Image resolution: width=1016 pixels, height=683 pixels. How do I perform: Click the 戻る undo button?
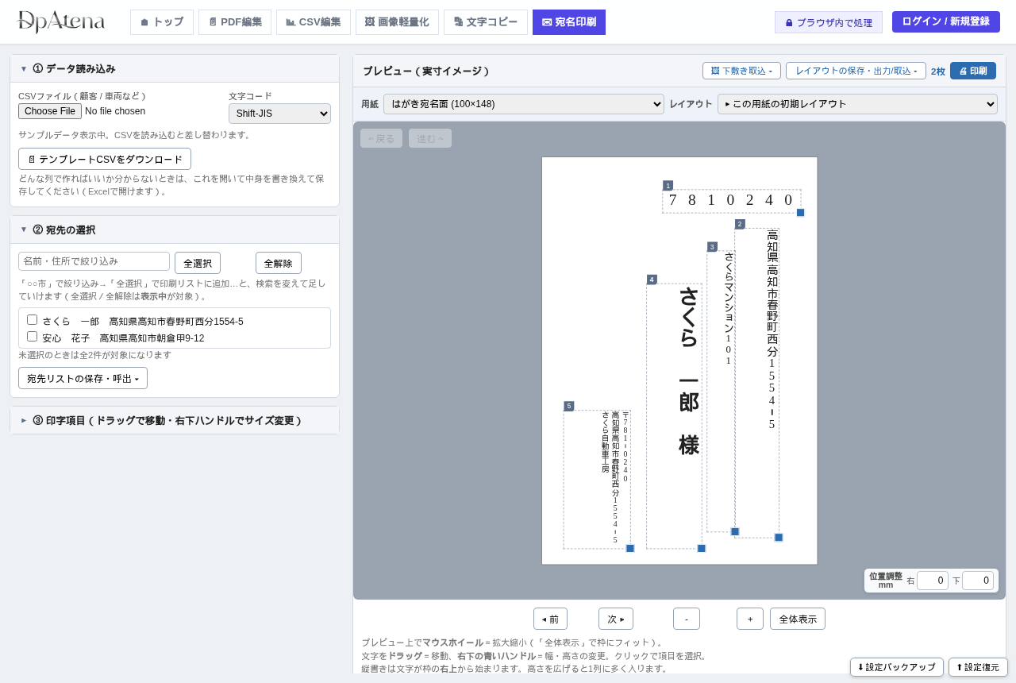(381, 138)
